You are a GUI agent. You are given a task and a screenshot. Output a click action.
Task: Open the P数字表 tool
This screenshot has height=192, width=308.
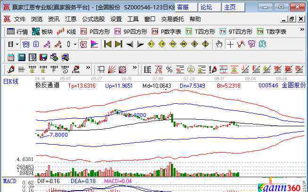coord(166,31)
